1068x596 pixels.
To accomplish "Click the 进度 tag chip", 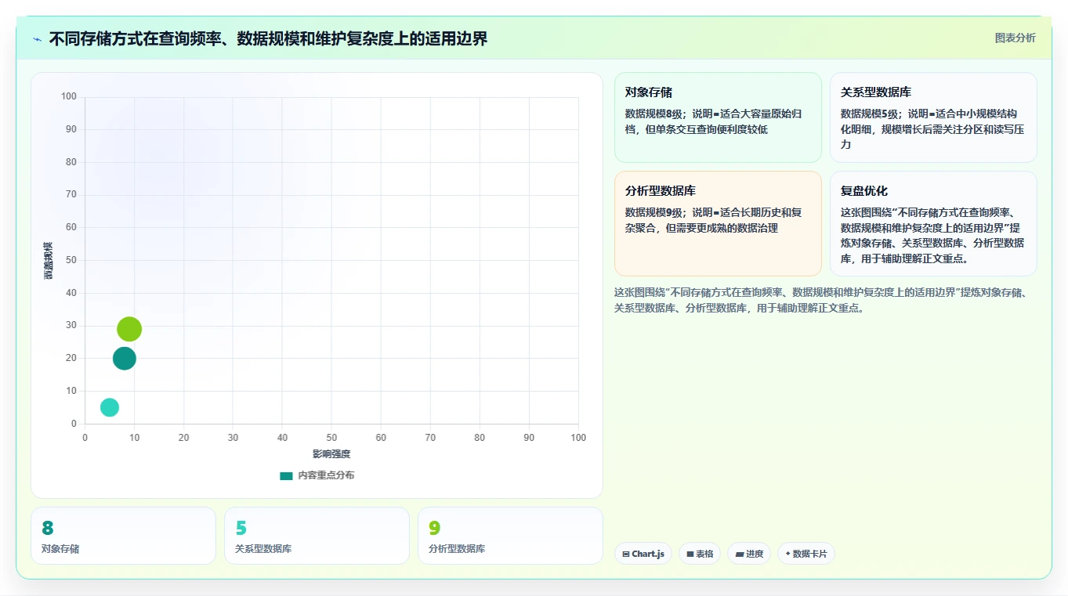I will (x=749, y=554).
